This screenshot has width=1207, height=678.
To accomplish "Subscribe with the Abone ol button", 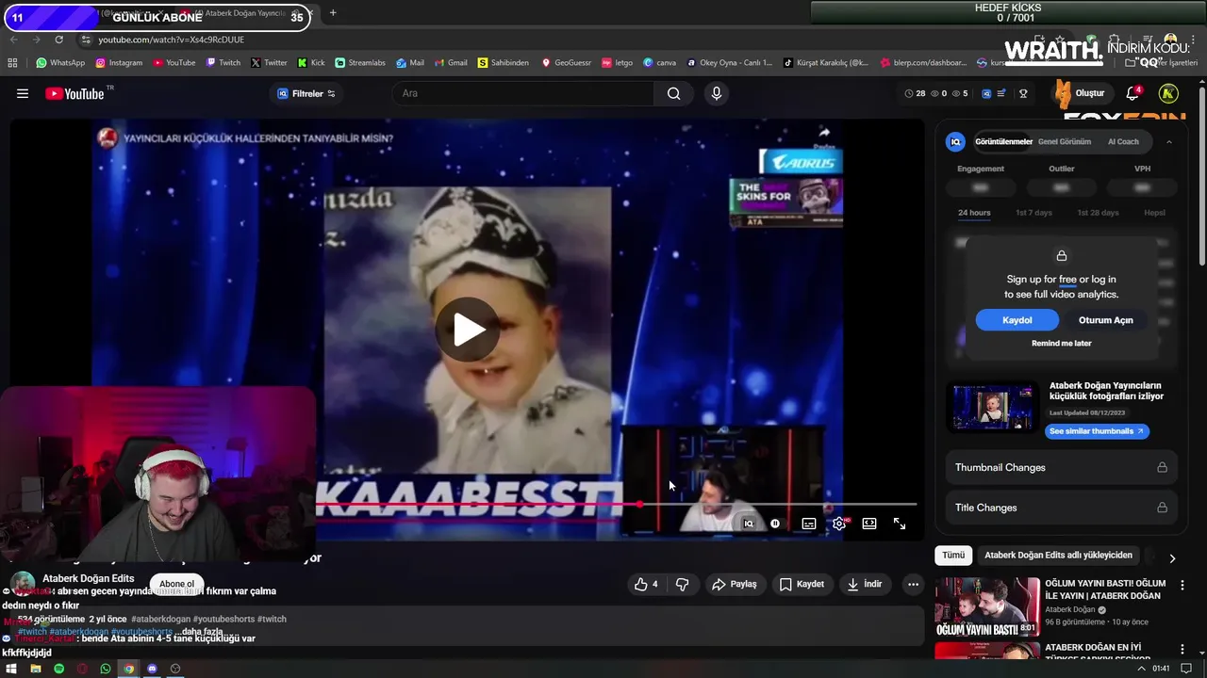I will point(176,584).
